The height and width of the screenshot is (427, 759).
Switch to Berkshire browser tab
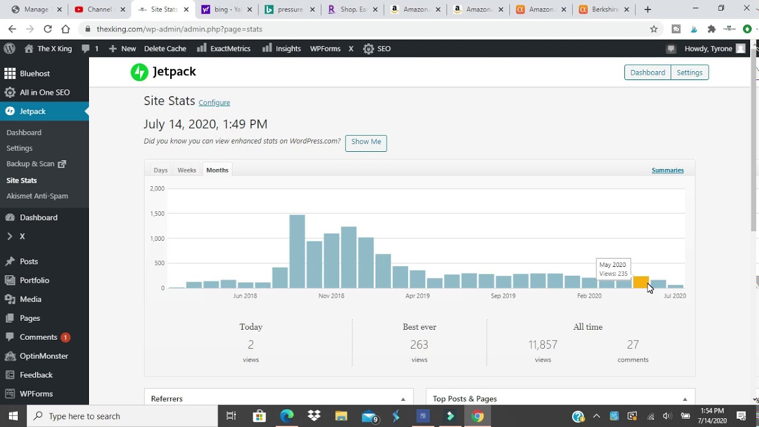click(x=604, y=9)
